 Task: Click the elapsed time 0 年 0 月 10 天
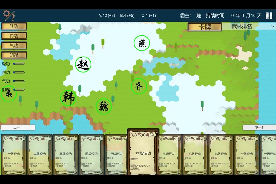(246, 16)
